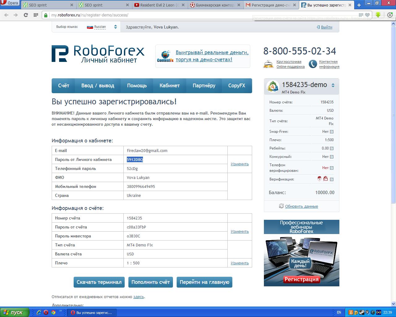Click the document verification status icon
The width and height of the screenshot is (396, 317).
tap(325, 179)
